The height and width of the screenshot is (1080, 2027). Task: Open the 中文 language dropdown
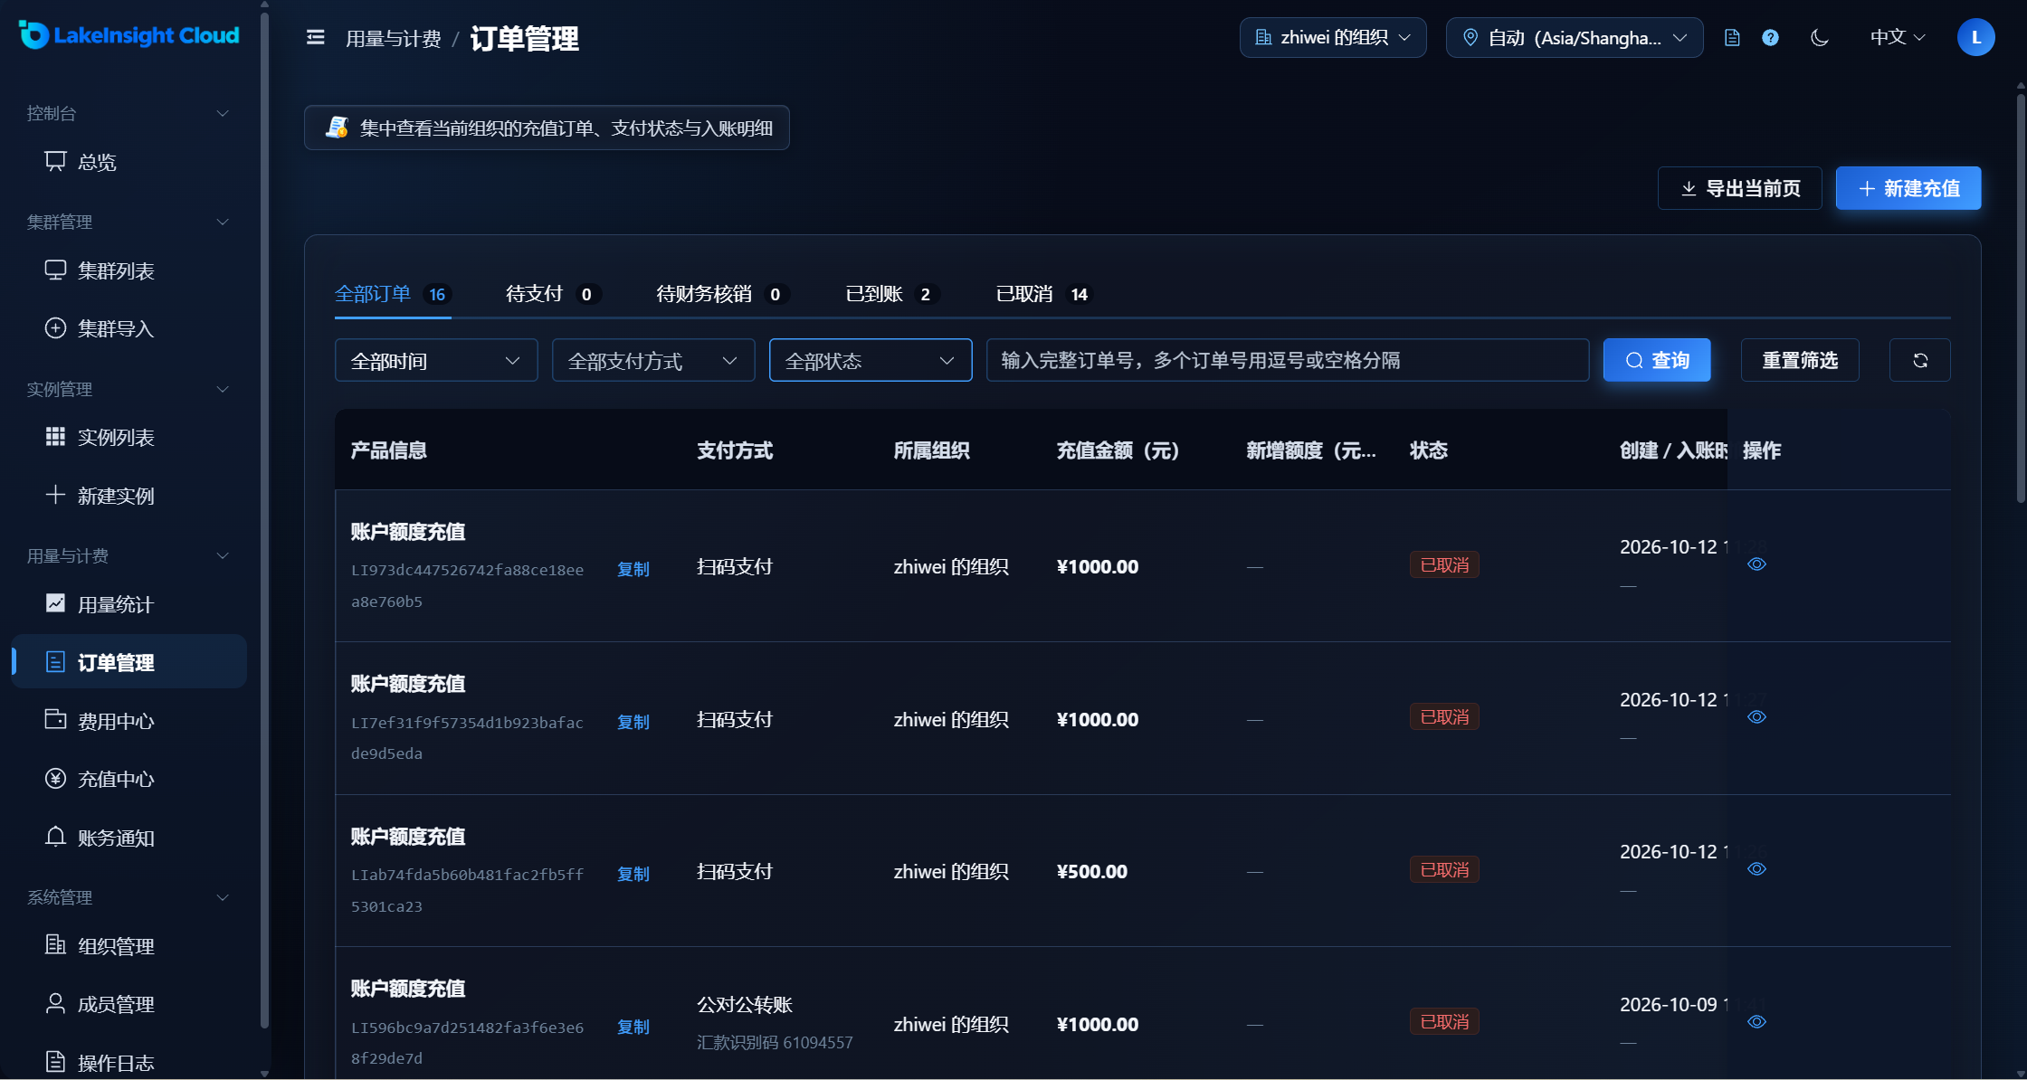point(1898,37)
